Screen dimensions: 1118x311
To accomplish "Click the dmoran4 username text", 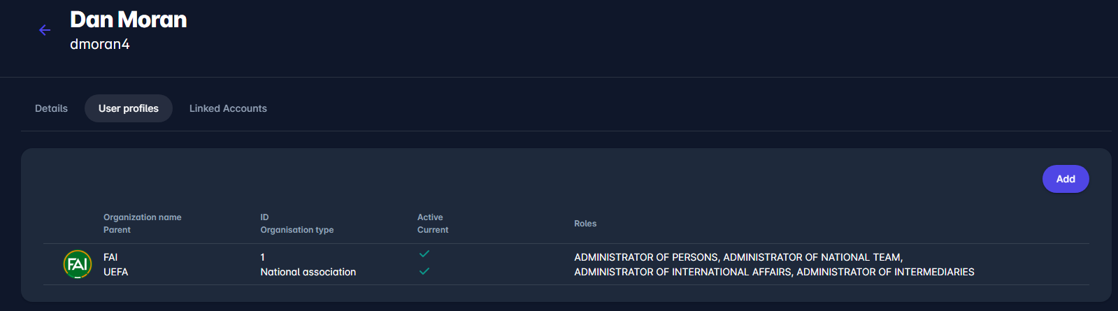I will [x=100, y=44].
